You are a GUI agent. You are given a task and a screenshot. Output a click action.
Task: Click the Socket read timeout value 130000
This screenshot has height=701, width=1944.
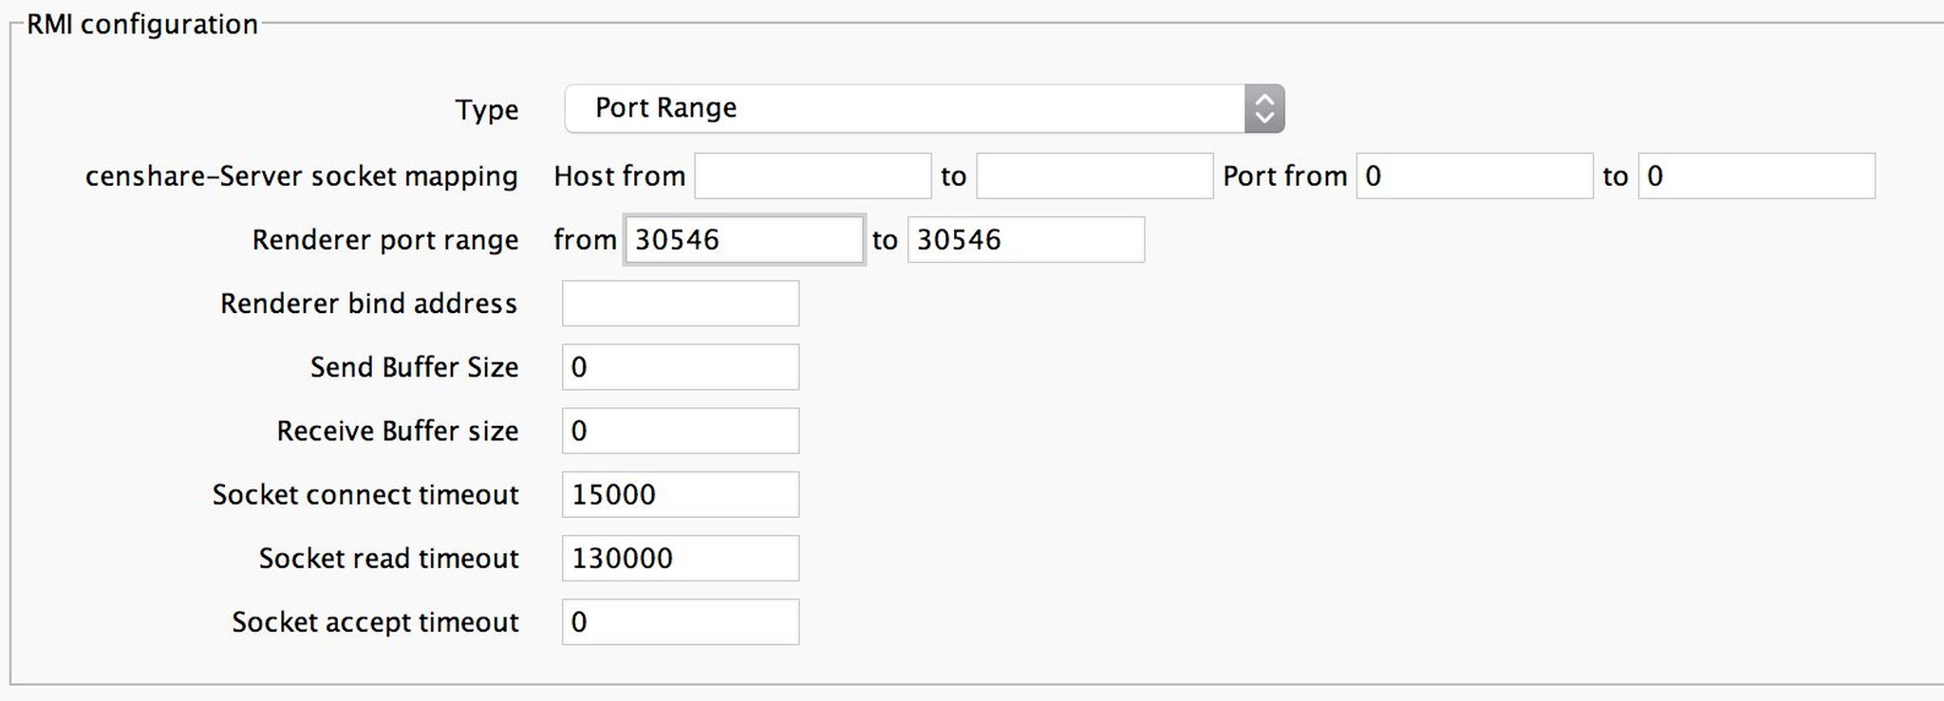(x=680, y=558)
